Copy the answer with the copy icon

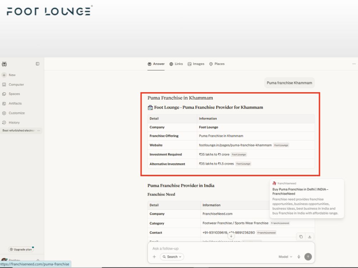[301, 237]
